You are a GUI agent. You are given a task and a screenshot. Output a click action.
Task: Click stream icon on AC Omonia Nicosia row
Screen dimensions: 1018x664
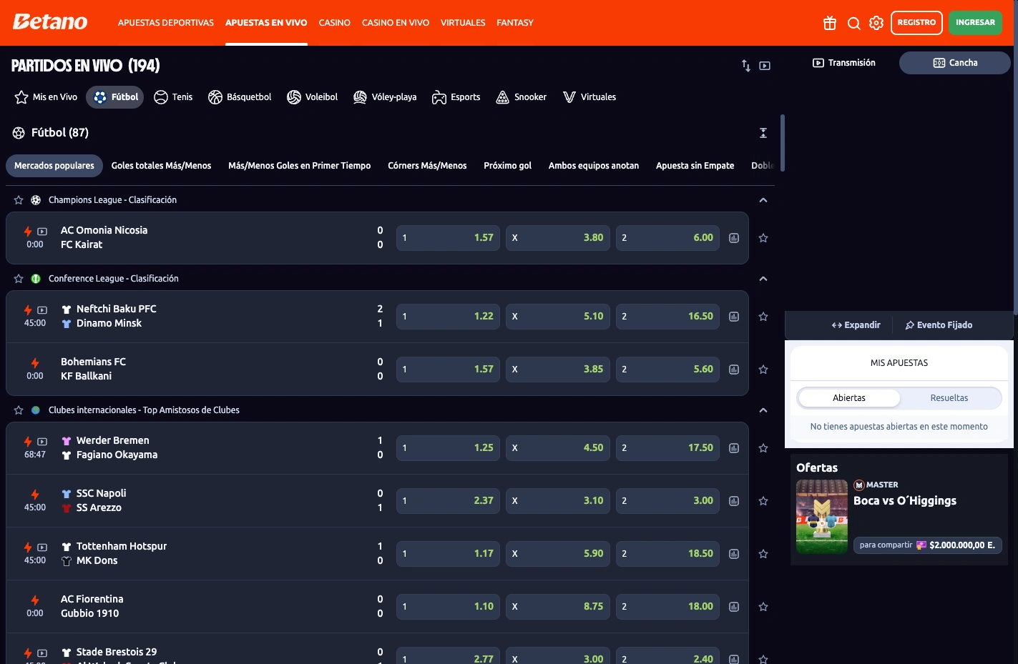(x=42, y=232)
